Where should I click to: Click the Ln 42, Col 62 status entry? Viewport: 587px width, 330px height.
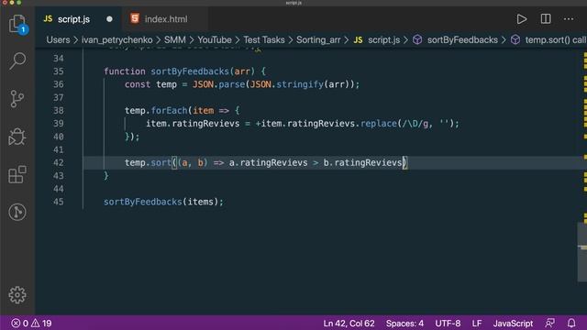[x=349, y=324]
